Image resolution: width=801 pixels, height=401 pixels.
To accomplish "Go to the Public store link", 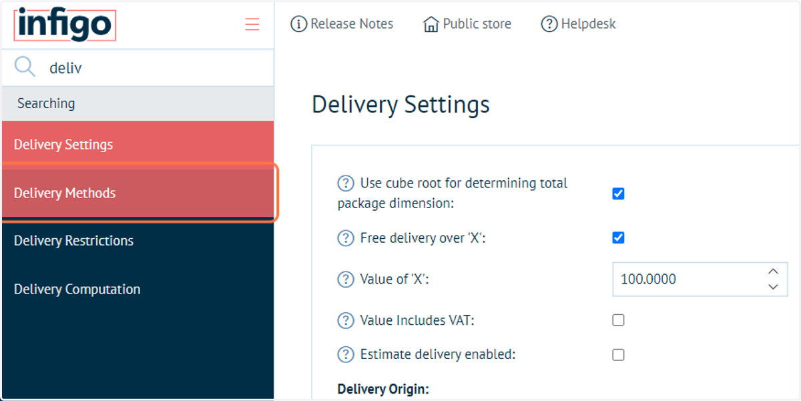I will 467,24.
